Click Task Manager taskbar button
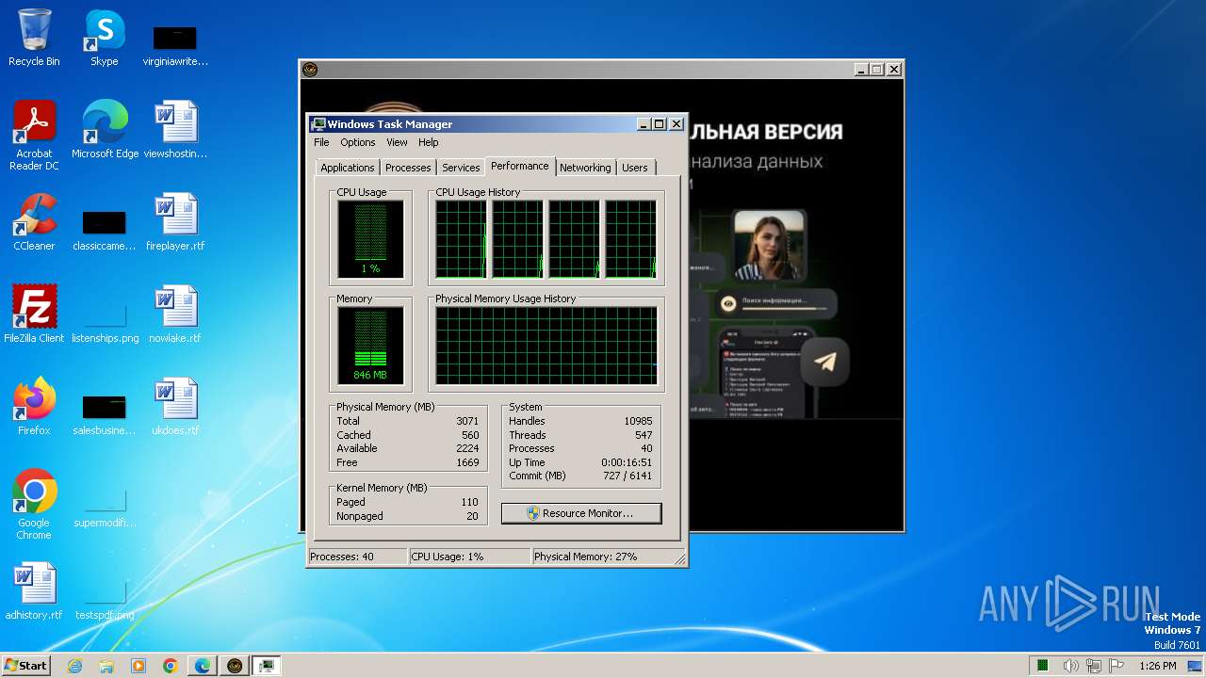Image resolution: width=1206 pixels, height=678 pixels. (x=267, y=666)
